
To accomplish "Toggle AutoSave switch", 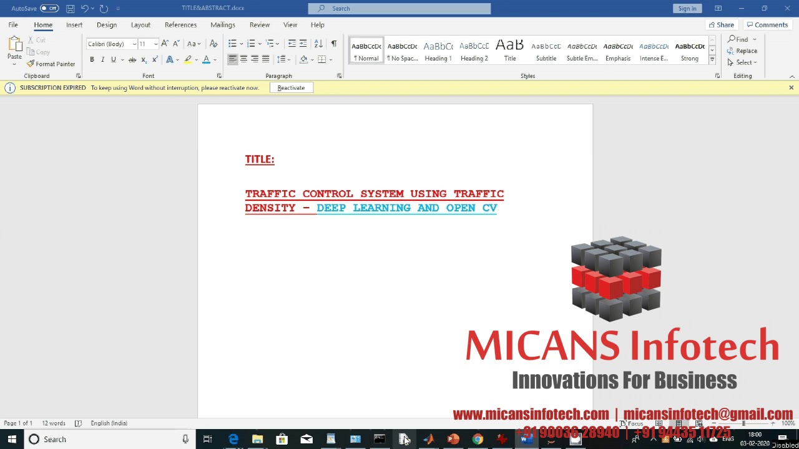I will [x=49, y=9].
